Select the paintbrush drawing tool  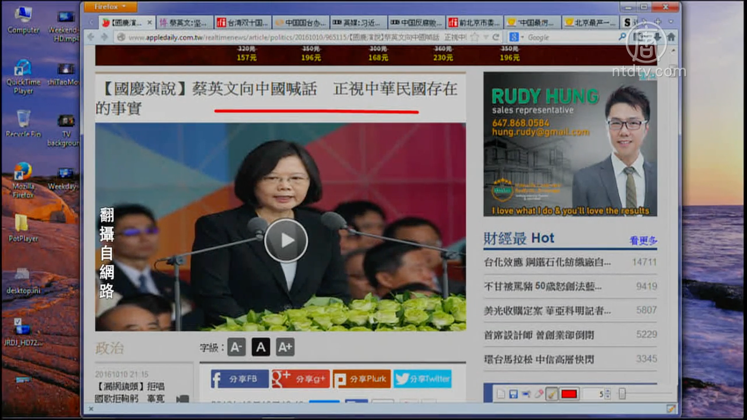pyautogui.click(x=552, y=394)
